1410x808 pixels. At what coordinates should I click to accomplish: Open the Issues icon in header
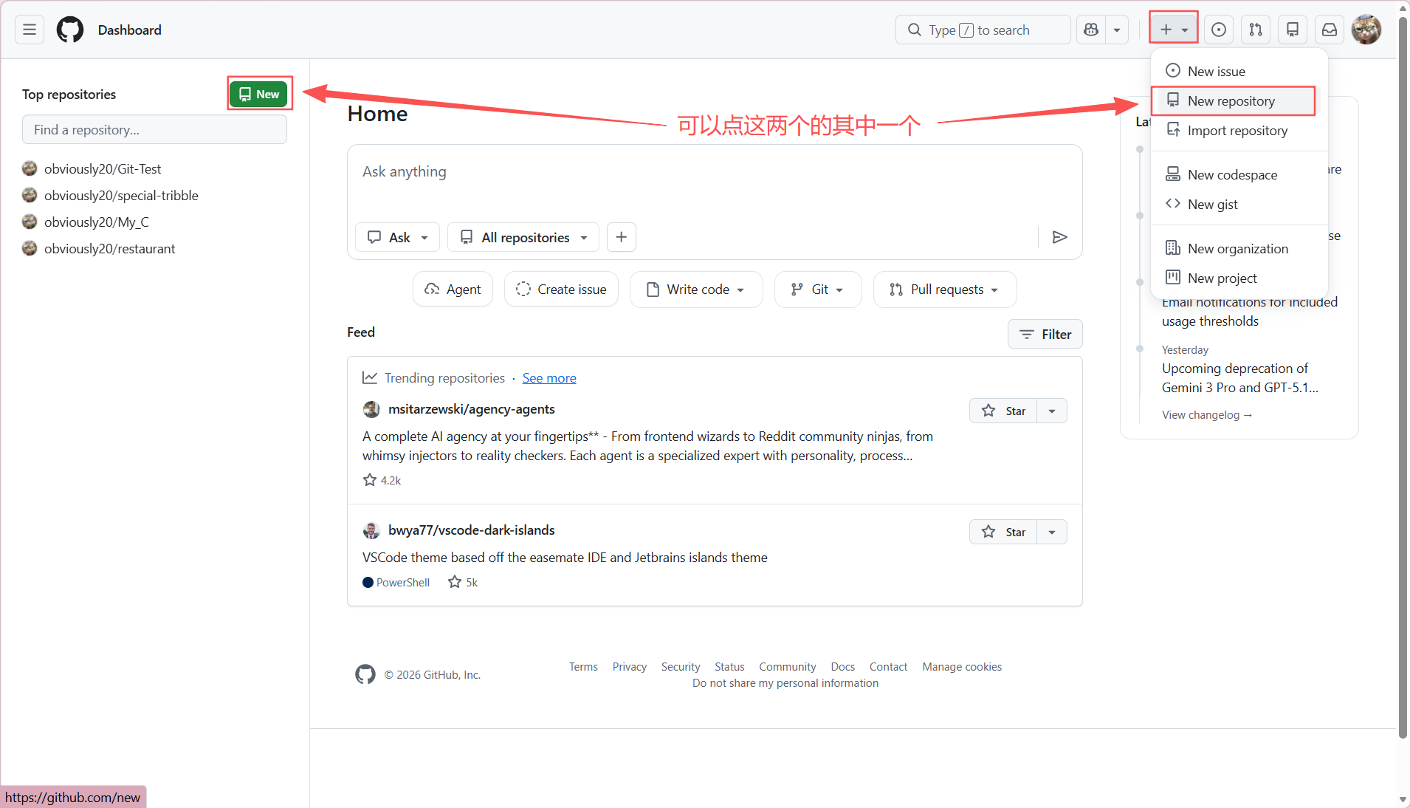(1219, 30)
